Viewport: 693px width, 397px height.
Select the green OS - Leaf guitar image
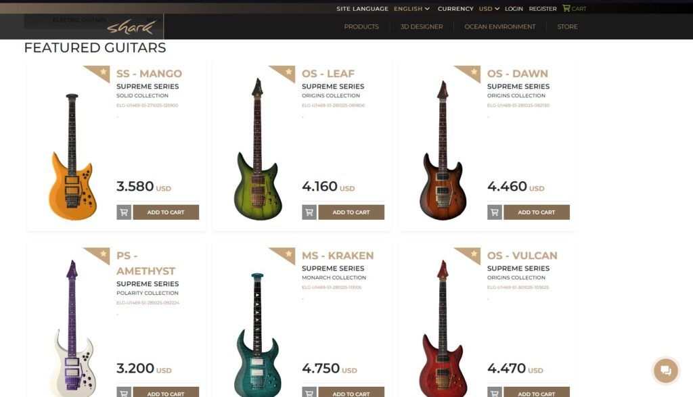point(258,149)
